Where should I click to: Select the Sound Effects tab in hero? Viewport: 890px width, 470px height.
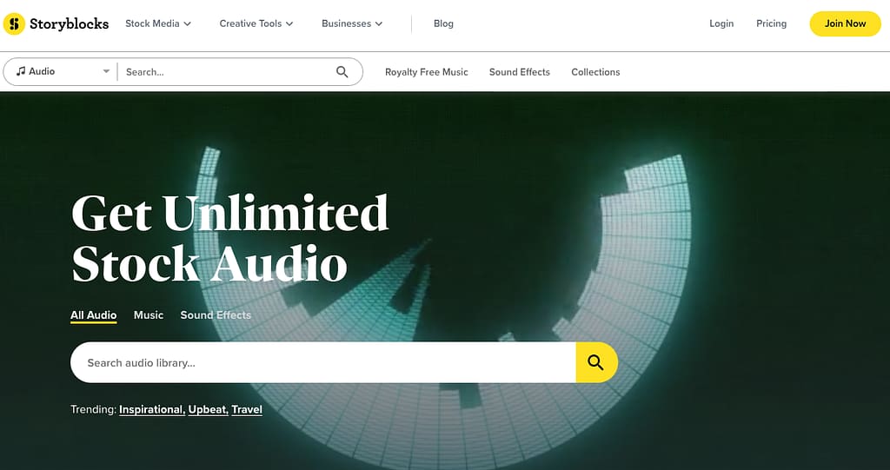216,315
